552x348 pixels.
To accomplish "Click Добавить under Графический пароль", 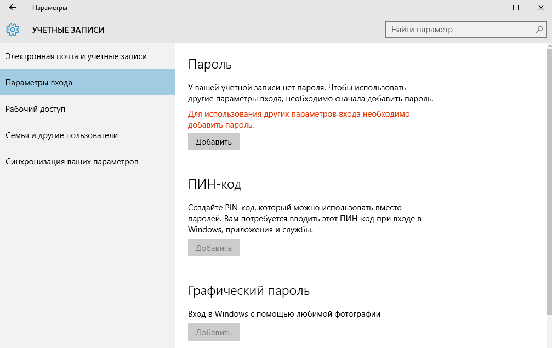I will click(214, 333).
